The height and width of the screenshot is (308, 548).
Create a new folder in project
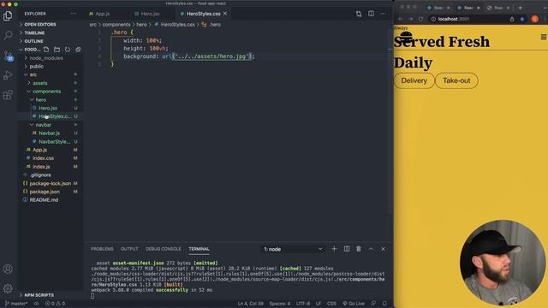[57, 50]
